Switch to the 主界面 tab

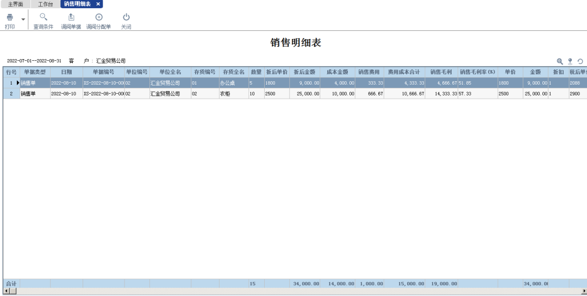(15, 4)
